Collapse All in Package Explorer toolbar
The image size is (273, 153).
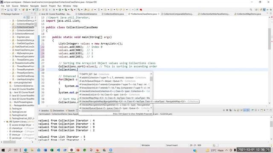click(25, 17)
